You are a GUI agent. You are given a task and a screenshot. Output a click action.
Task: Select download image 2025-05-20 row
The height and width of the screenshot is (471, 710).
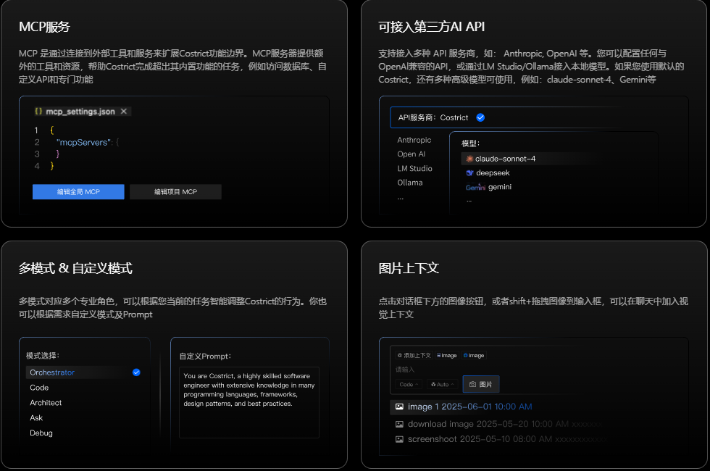(498, 425)
